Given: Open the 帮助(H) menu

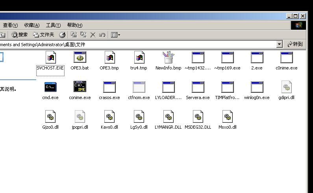Looking at the screenshot, I should (74, 25).
